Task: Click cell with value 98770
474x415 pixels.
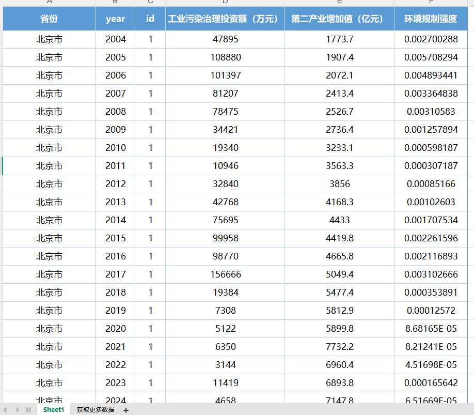Action: [x=225, y=256]
